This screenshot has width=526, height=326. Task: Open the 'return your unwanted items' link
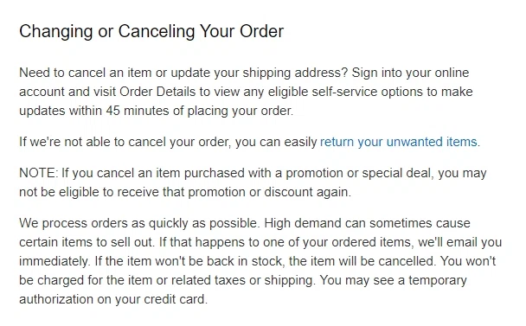399,142
